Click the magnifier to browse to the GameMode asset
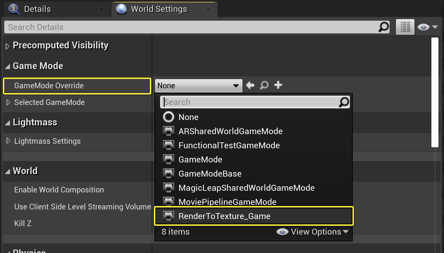 (x=264, y=85)
